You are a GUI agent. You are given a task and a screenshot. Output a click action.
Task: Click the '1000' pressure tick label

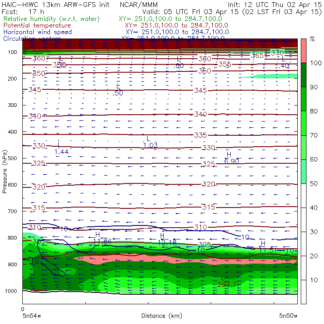(11, 291)
